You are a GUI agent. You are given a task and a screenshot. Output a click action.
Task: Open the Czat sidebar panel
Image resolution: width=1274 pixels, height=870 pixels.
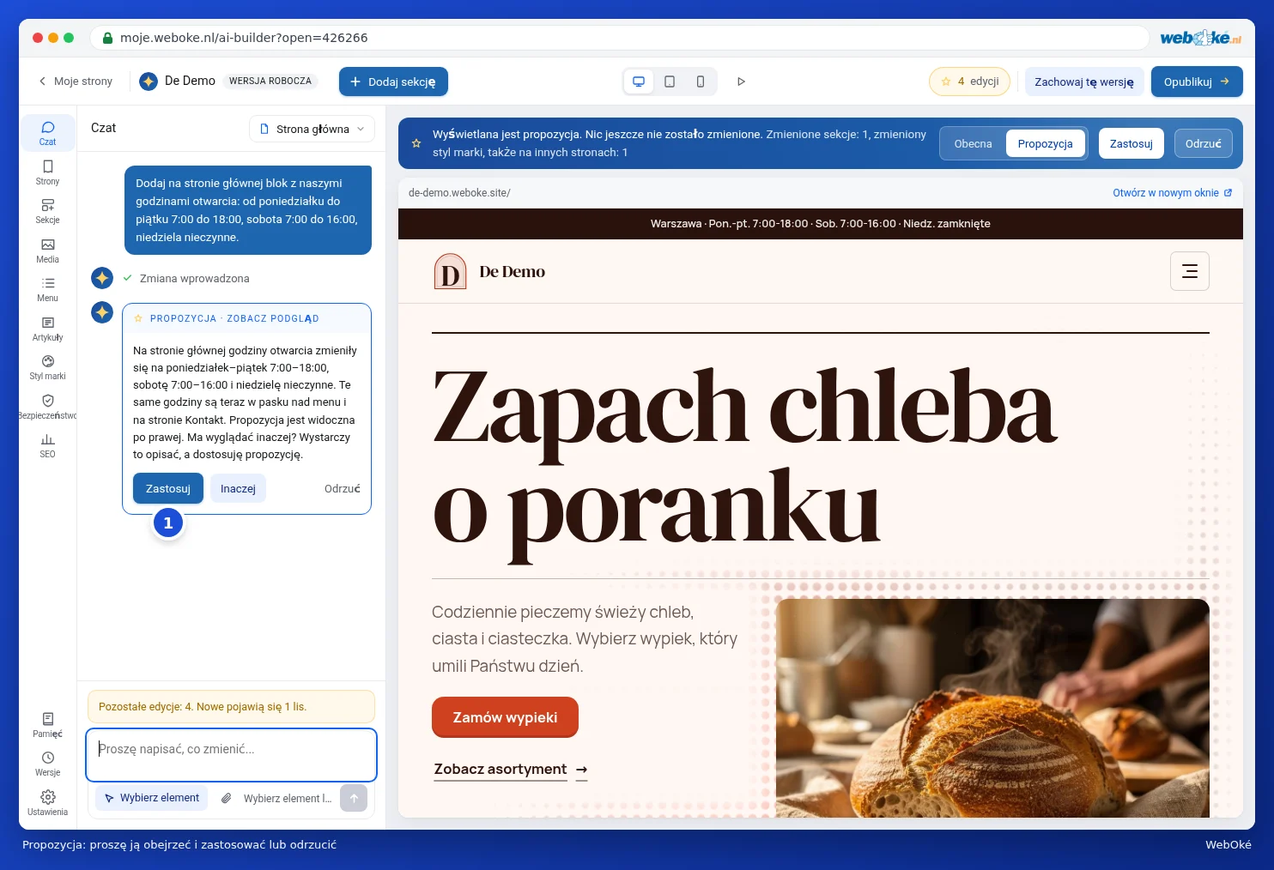click(47, 133)
